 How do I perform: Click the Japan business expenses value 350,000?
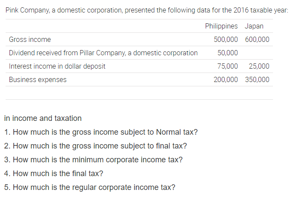click(x=257, y=80)
